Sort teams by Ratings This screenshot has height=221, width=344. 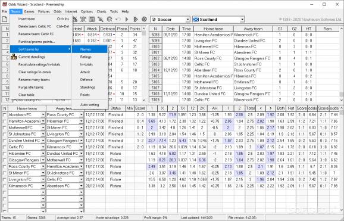click(x=89, y=57)
